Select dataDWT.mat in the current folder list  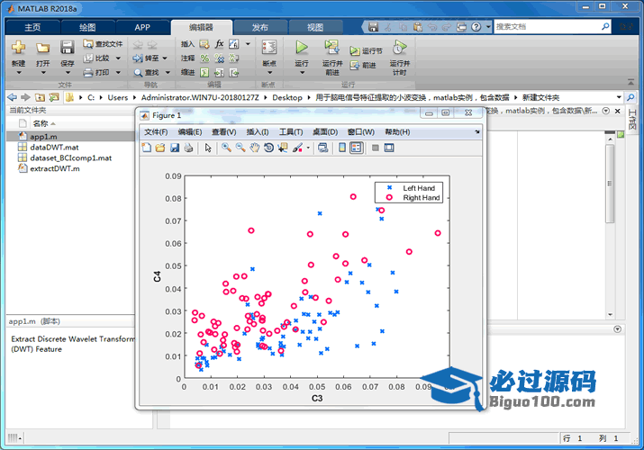[54, 147]
